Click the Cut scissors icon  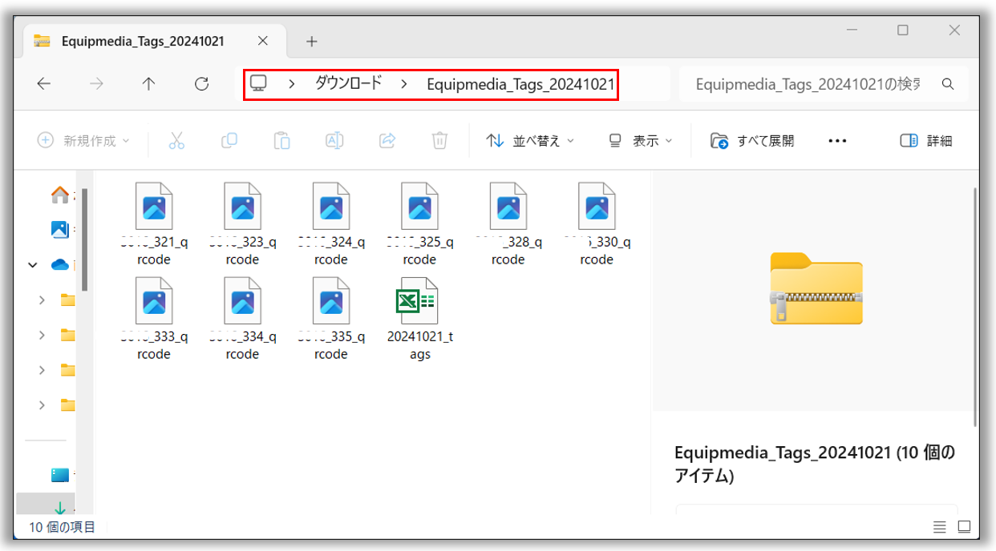coord(176,141)
